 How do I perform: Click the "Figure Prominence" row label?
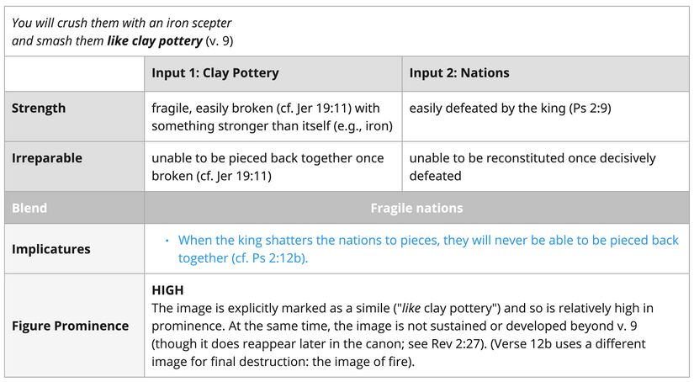pyautogui.click(x=70, y=326)
